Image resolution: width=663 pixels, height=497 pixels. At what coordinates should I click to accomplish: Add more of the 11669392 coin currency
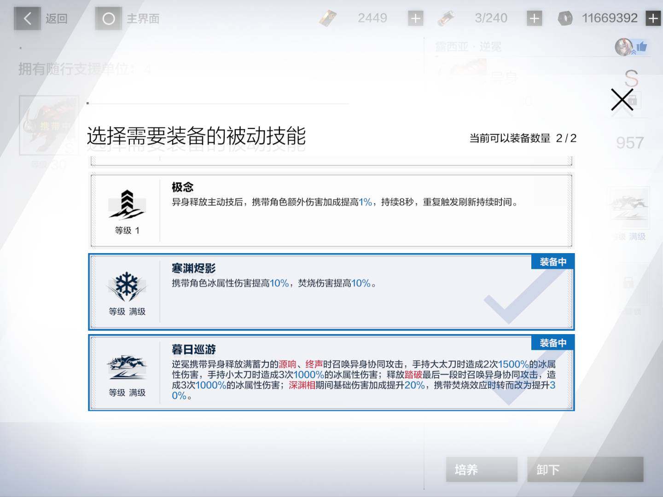pyautogui.click(x=653, y=18)
